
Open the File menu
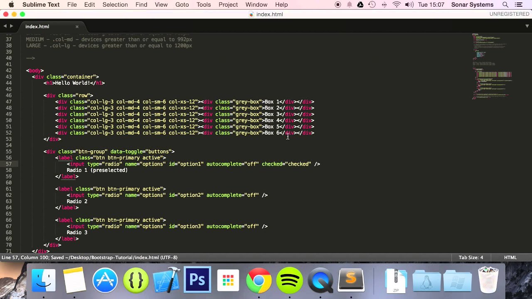pos(72,5)
